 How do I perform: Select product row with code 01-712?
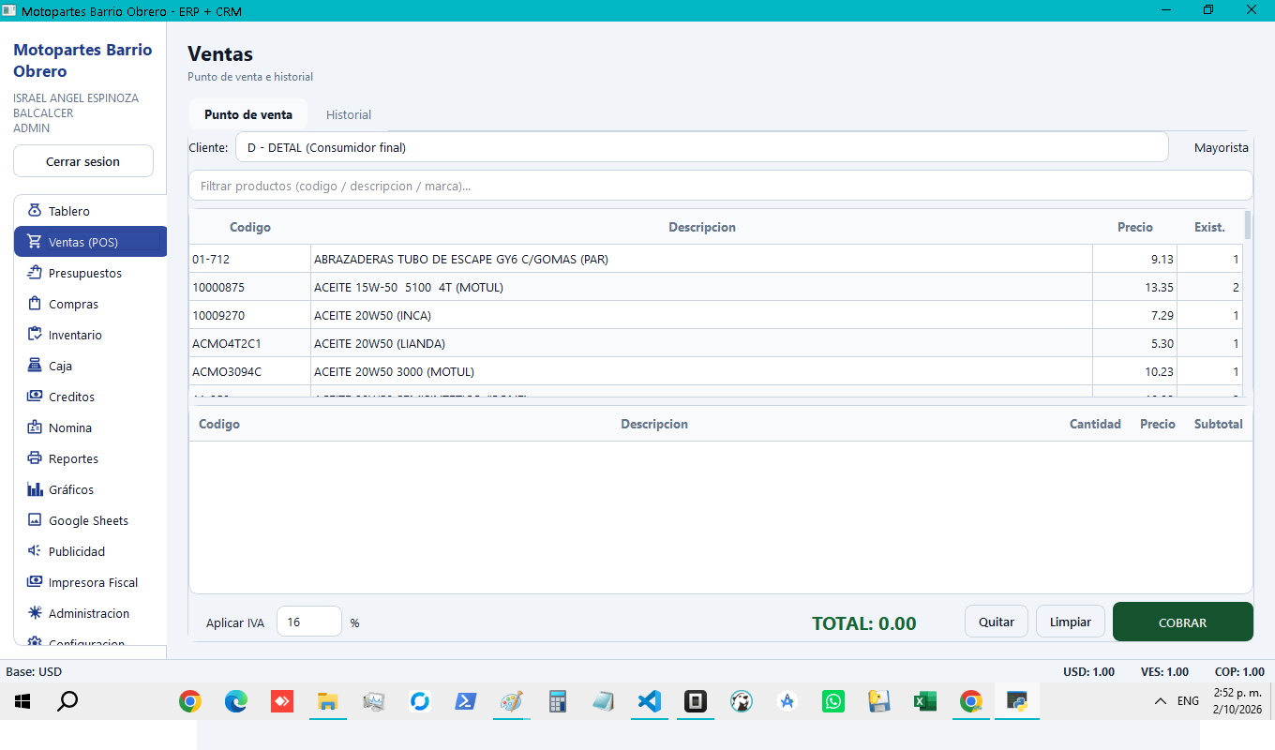click(716, 259)
